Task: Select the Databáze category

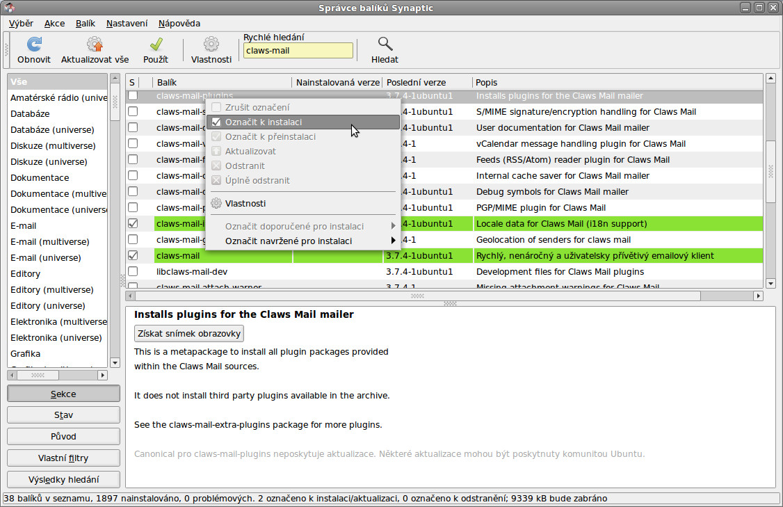Action: (x=58, y=113)
